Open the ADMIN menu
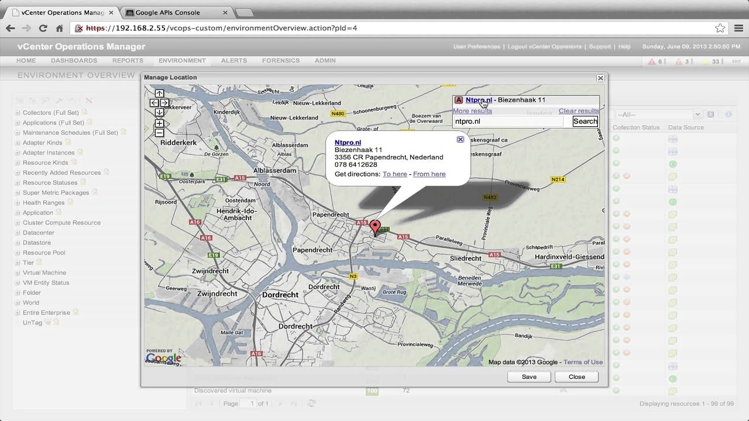The image size is (749, 421). click(x=325, y=60)
